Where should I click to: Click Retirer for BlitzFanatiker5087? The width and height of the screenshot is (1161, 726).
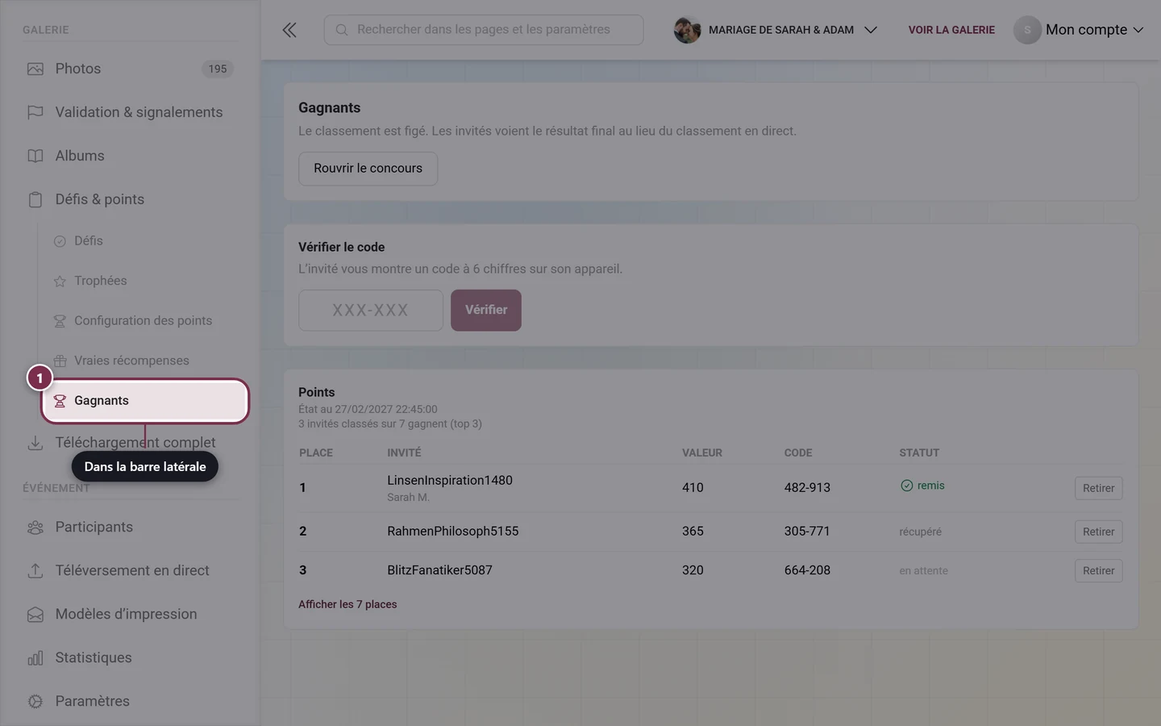click(x=1098, y=570)
